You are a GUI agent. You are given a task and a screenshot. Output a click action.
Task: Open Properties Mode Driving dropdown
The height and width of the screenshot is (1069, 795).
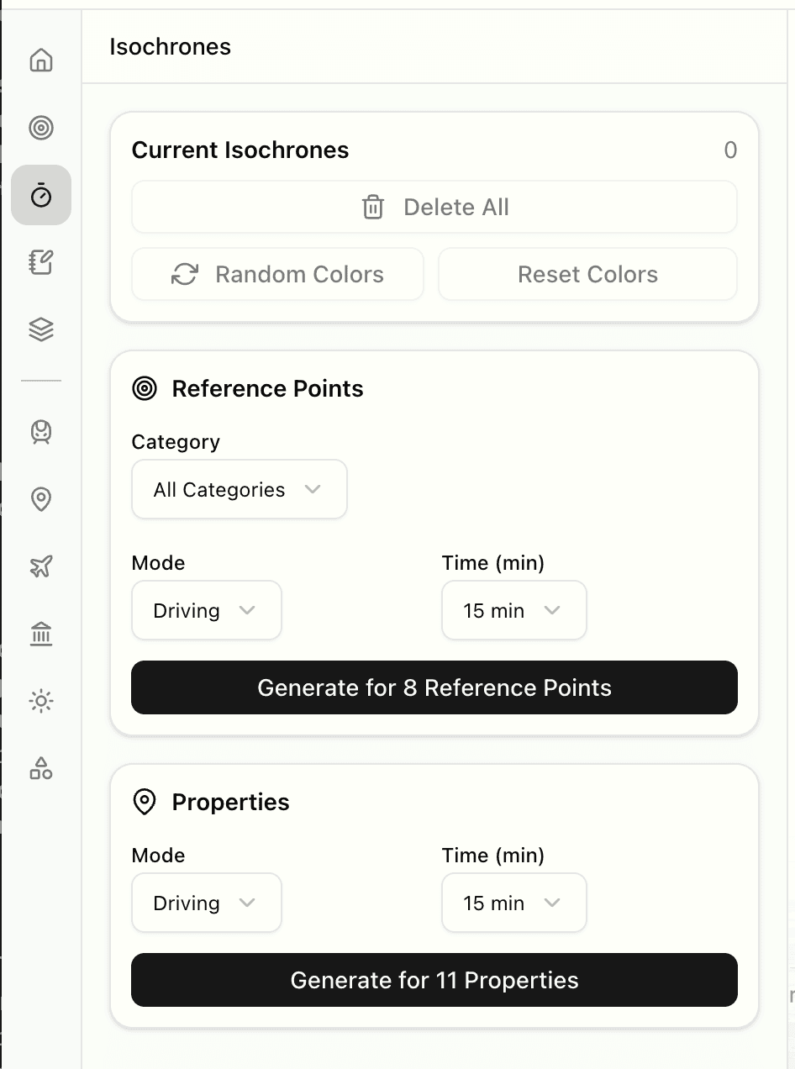coord(206,903)
